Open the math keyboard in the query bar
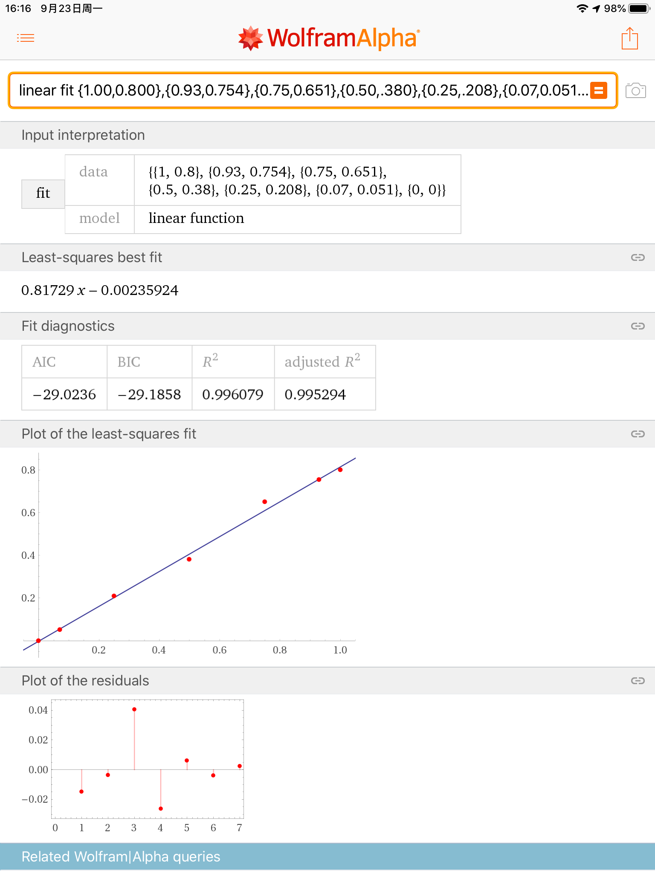 click(599, 91)
